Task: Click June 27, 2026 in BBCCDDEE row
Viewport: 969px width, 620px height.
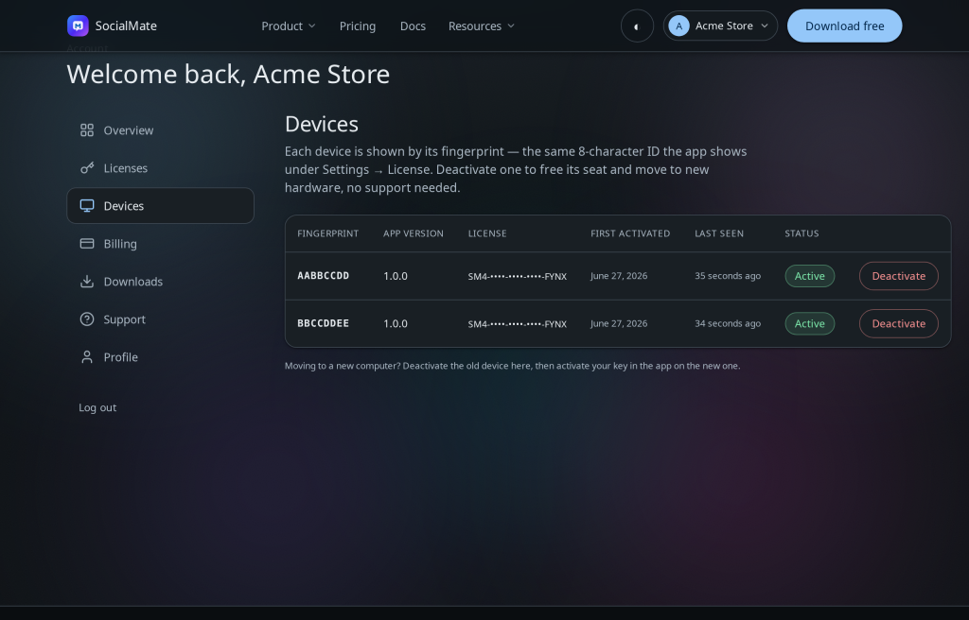Action: pos(619,323)
